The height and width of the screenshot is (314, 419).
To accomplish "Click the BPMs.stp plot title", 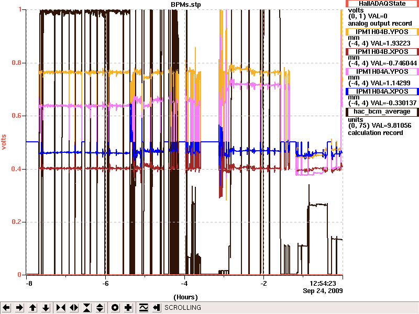I will click(x=186, y=5).
